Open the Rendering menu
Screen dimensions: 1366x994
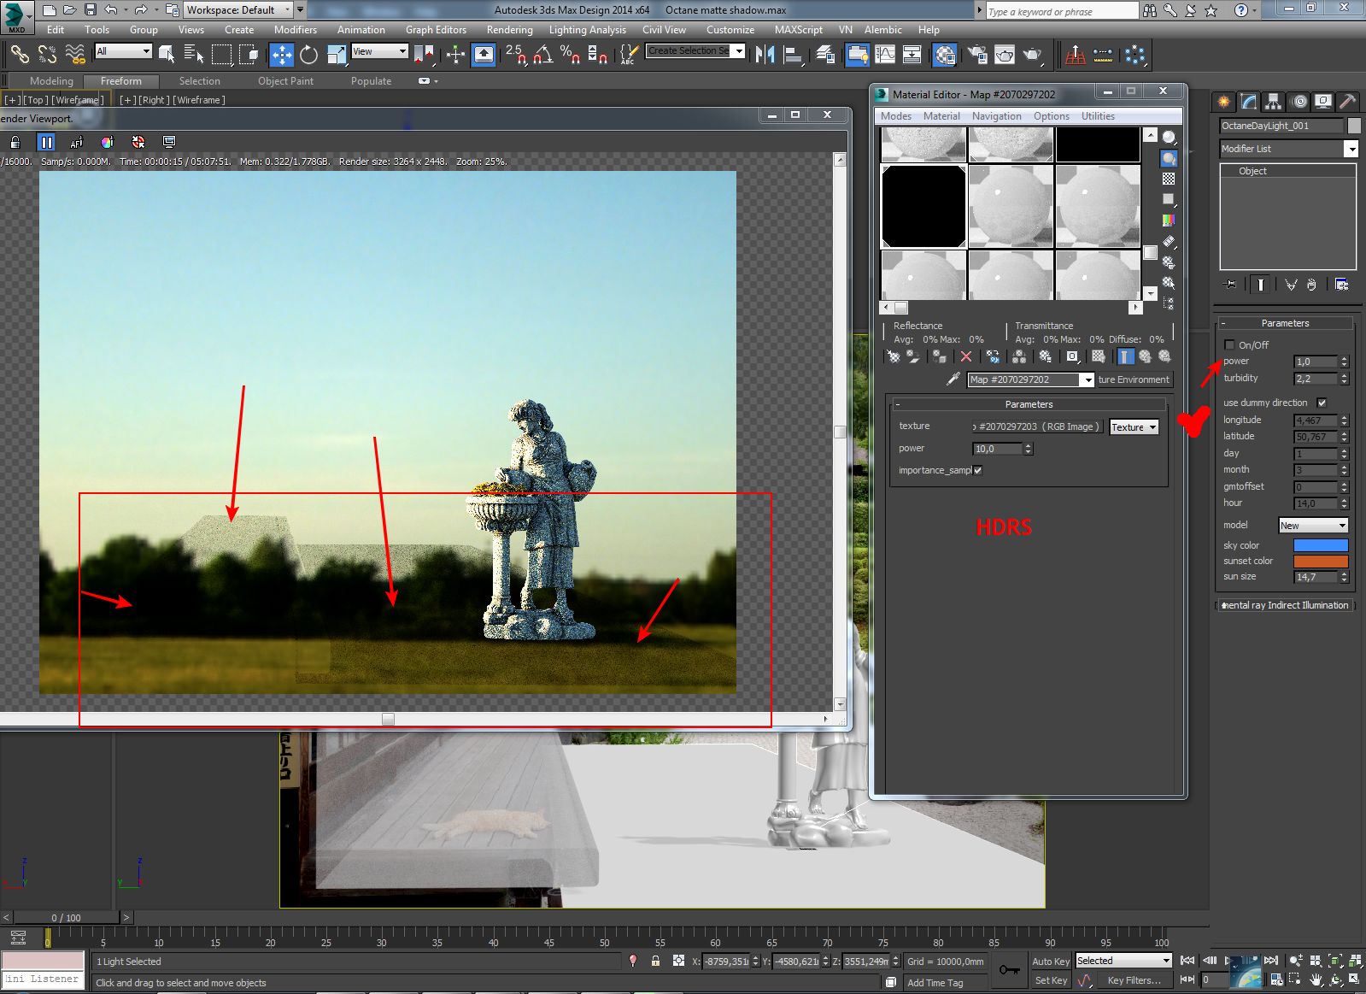point(509,30)
